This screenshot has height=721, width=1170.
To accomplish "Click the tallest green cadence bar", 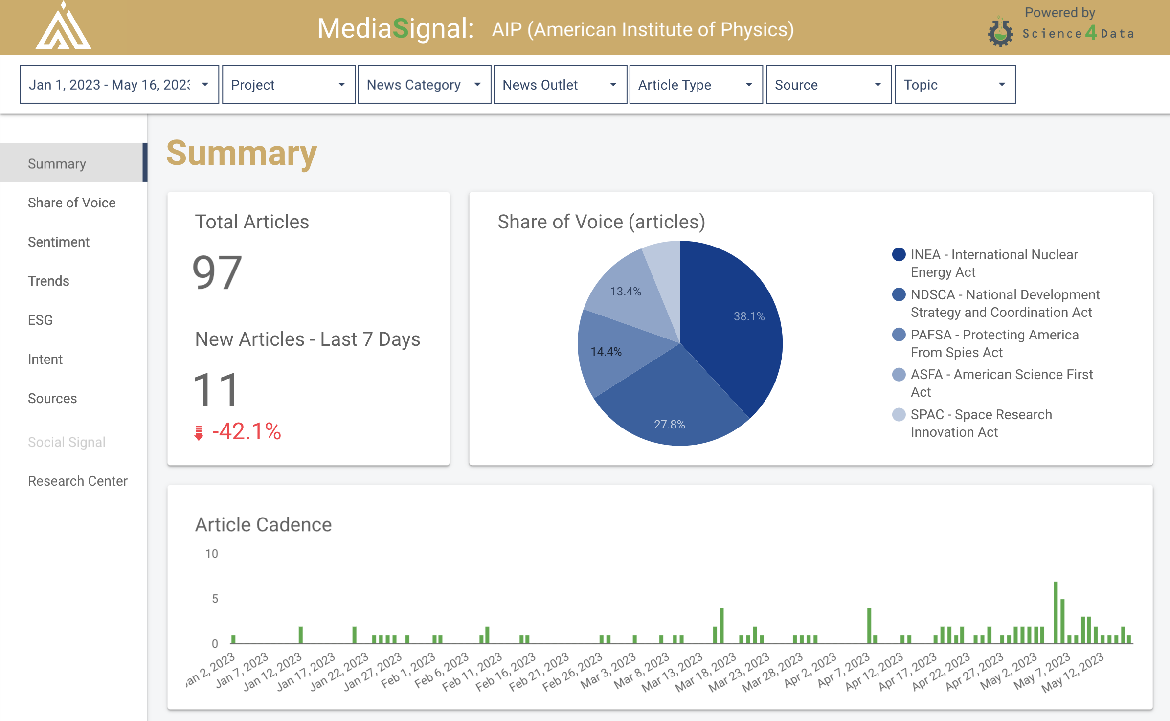I will tap(1056, 612).
